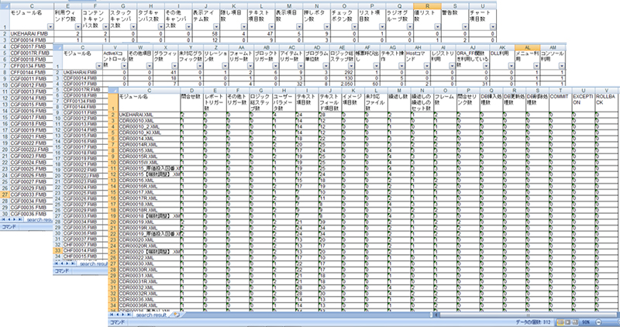Open タブキャンバス数 filter dropdown
Screen dimensions: 620x327
[161, 27]
